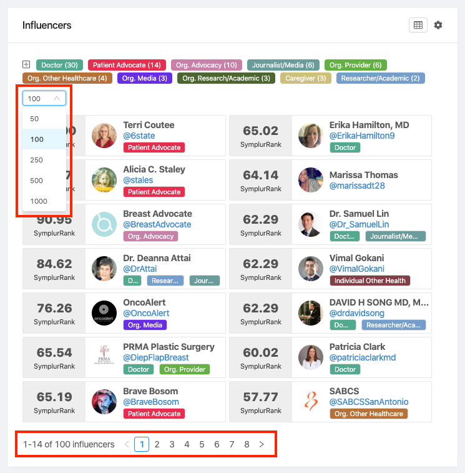
Task: Expand category filters with plus icon
Action: pos(26,64)
